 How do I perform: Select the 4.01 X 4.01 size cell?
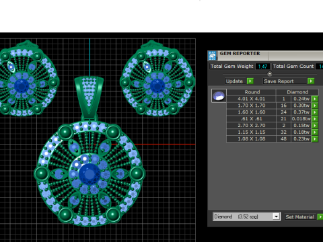(x=252, y=99)
